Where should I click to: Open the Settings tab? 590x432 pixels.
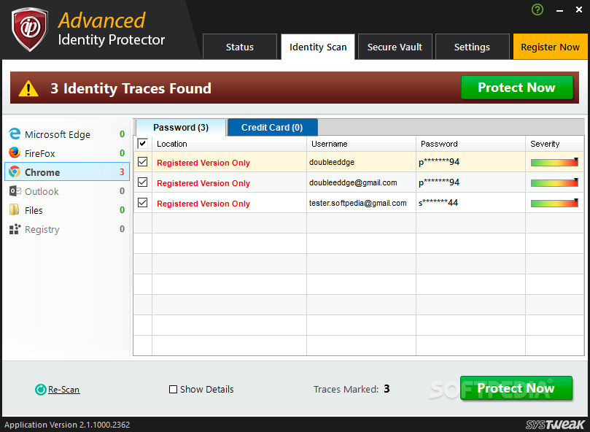click(x=472, y=46)
